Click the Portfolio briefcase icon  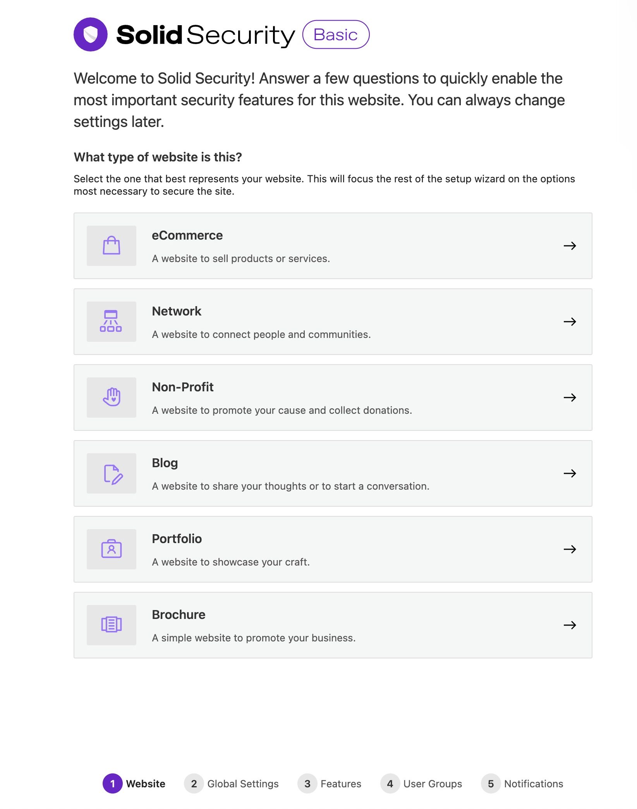(112, 549)
